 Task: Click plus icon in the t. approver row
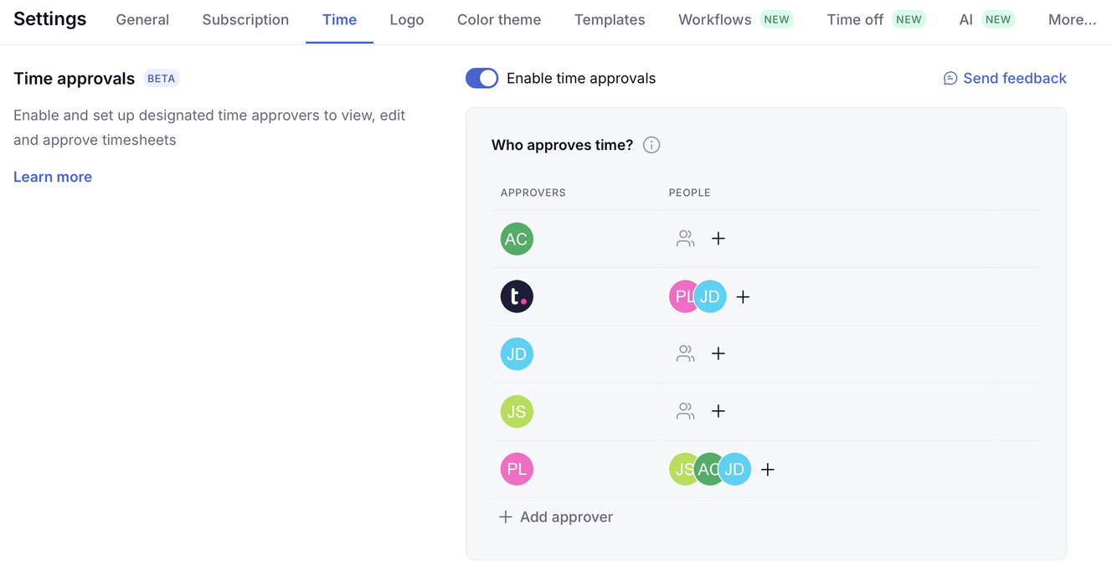coord(743,297)
